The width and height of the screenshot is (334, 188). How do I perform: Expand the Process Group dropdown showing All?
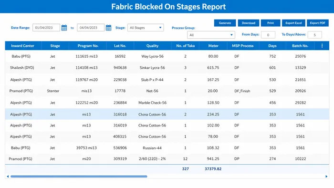click(x=211, y=35)
